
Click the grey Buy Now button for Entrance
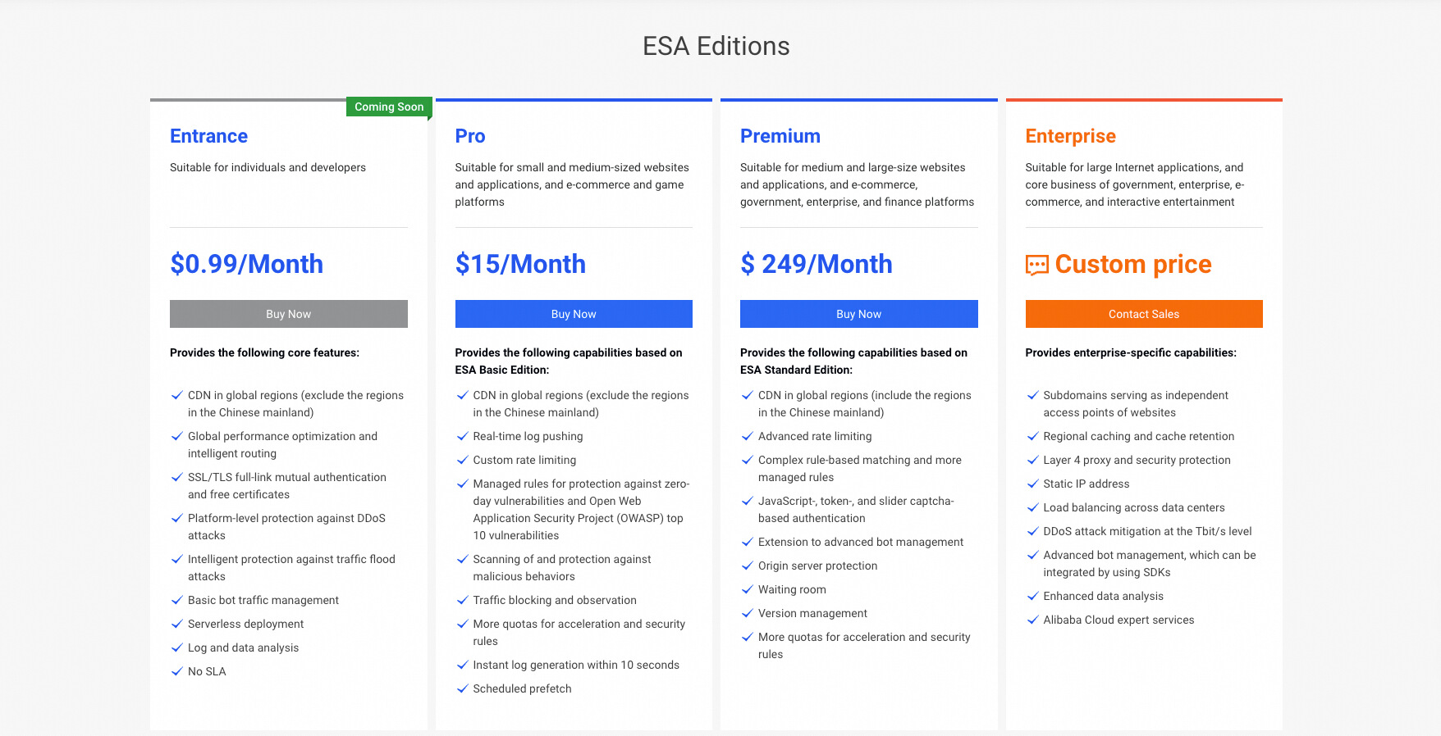click(x=288, y=314)
